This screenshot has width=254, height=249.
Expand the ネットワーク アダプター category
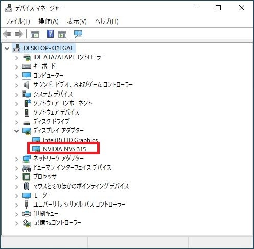pos(16,159)
